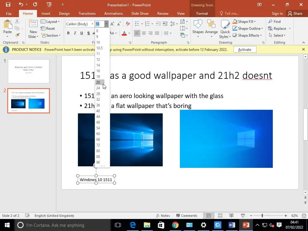Toggle Normal view in status bar

[x=209, y=216]
